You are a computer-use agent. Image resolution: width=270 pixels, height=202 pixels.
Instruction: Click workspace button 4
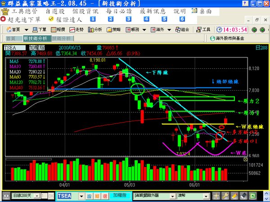(146, 19)
